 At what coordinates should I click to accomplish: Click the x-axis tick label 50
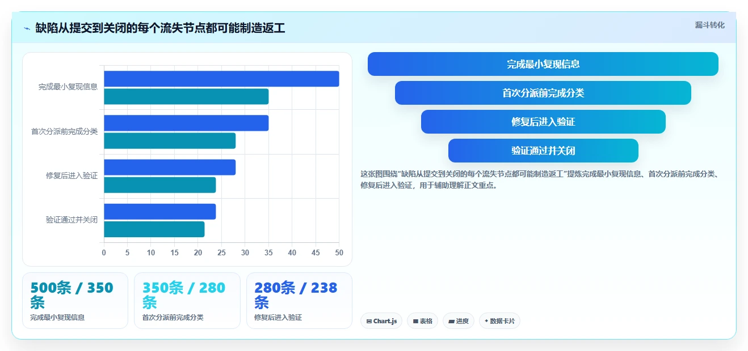pos(339,252)
